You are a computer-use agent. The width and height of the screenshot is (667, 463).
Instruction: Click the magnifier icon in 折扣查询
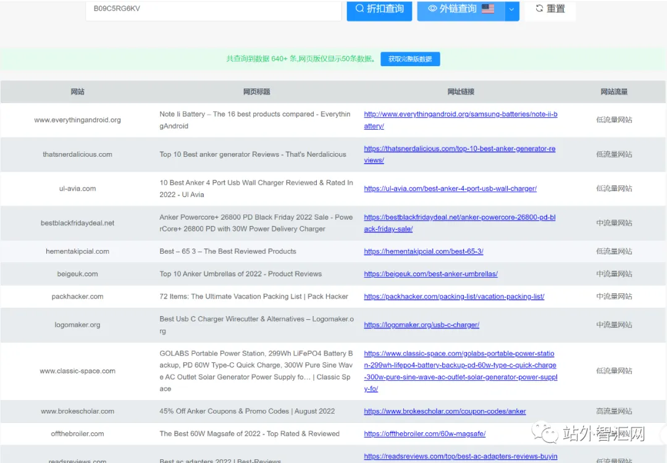pos(359,9)
